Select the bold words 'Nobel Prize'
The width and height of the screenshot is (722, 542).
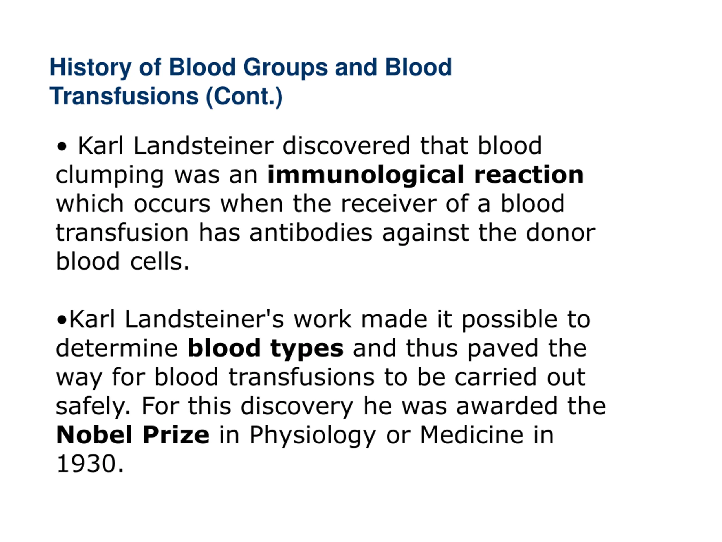point(133,436)
